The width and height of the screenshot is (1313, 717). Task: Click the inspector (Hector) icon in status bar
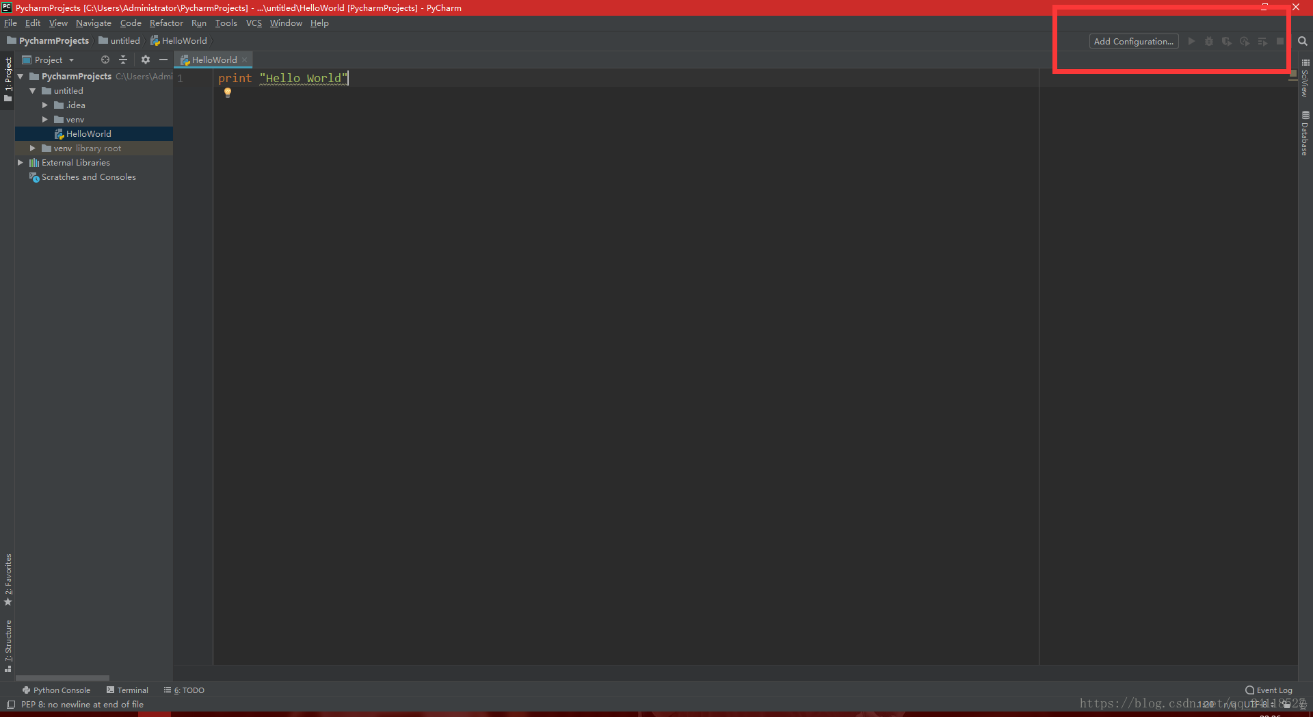[x=1302, y=704]
